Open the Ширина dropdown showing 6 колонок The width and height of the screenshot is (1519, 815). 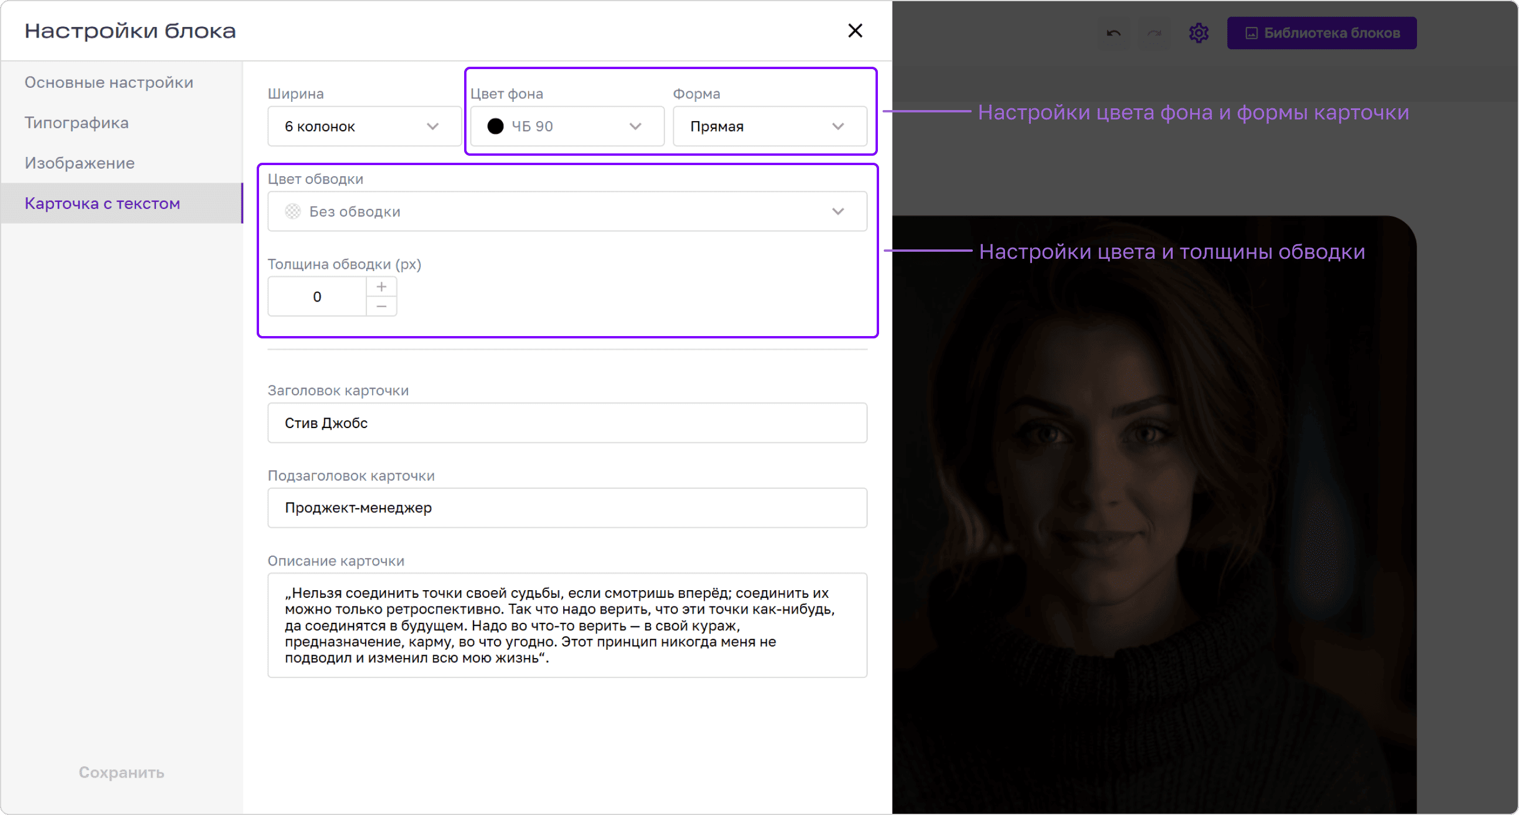pos(365,126)
